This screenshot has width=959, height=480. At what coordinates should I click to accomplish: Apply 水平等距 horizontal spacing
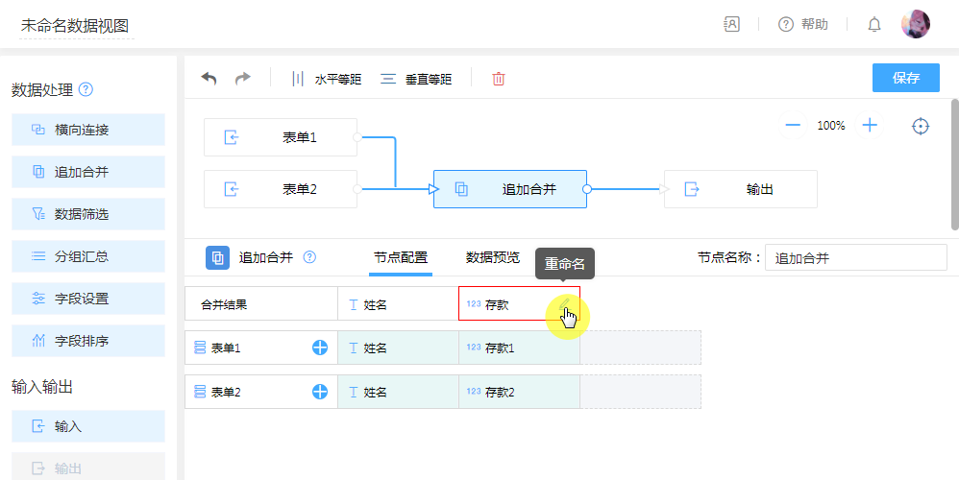[327, 79]
